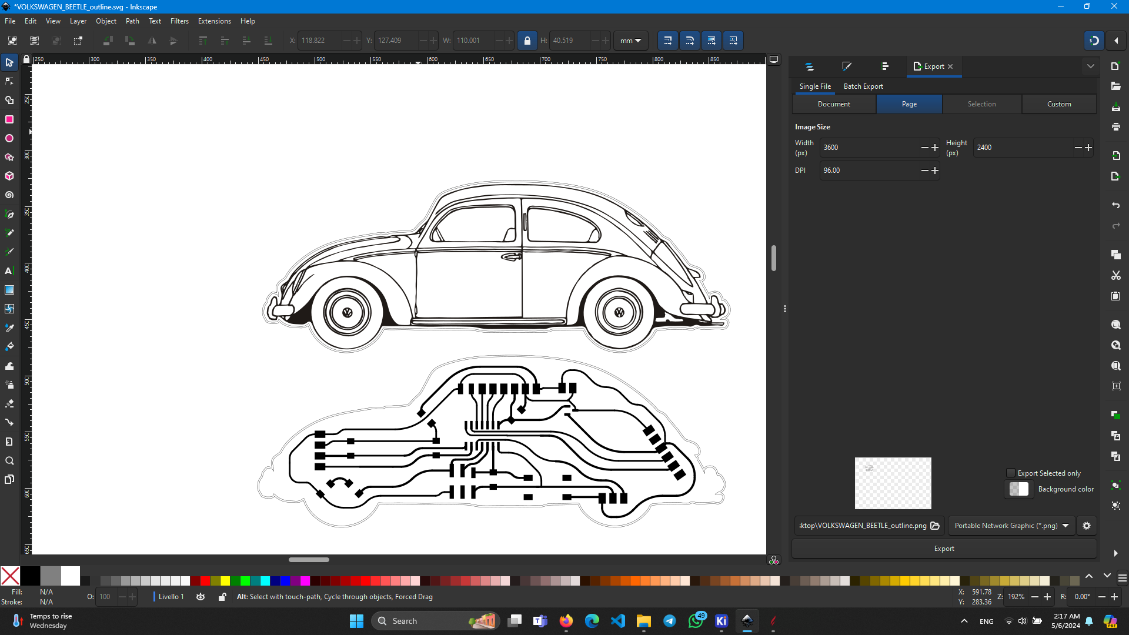Open the Livello 1 layer selector
The height and width of the screenshot is (635, 1129).
point(171,597)
